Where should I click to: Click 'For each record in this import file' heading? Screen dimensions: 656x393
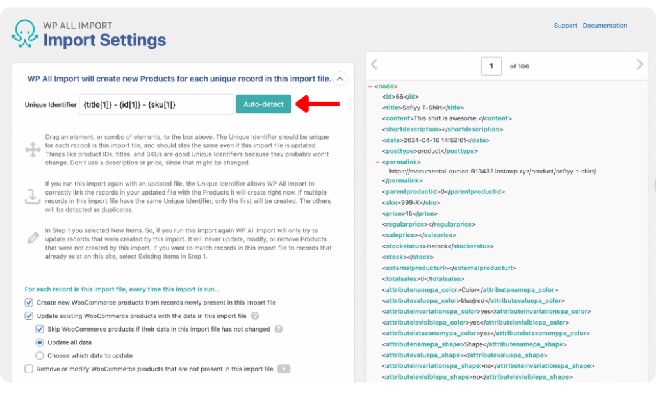point(122,289)
